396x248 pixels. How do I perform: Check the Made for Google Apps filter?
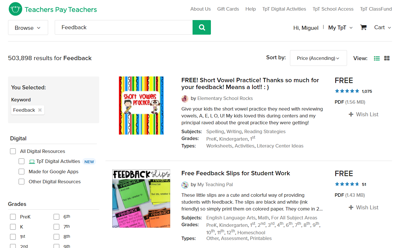[21, 172]
